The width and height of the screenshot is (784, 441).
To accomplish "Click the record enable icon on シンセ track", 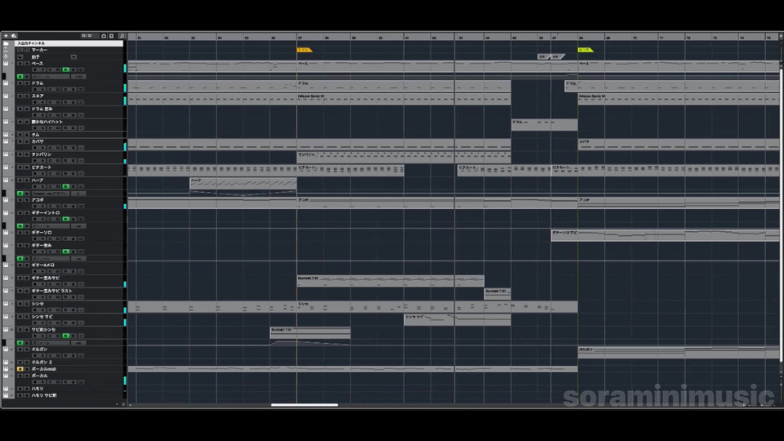I will coord(35,310).
